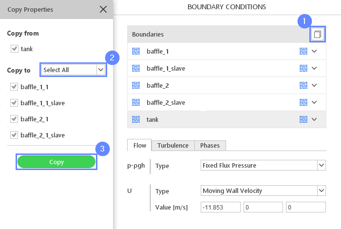Click the right boundary type icon of baffle_1_slave
This screenshot has height=229, width=341.
(x=303, y=68)
